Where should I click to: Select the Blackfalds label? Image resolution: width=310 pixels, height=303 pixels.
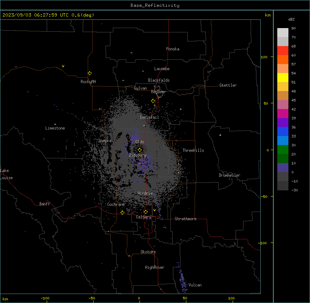pos(159,80)
